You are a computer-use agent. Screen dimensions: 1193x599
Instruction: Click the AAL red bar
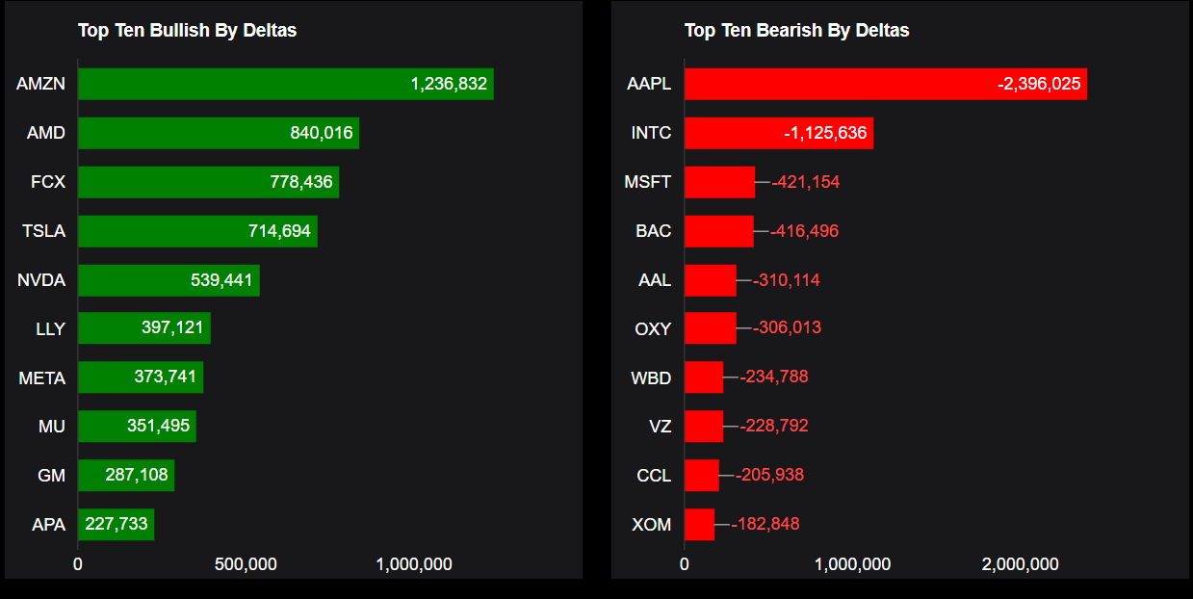tap(710, 280)
